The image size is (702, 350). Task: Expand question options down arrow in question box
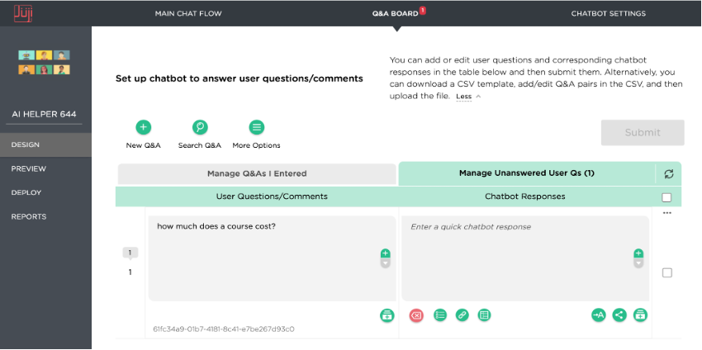[386, 263]
